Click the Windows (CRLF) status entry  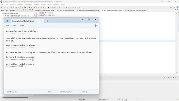click(x=66, y=92)
